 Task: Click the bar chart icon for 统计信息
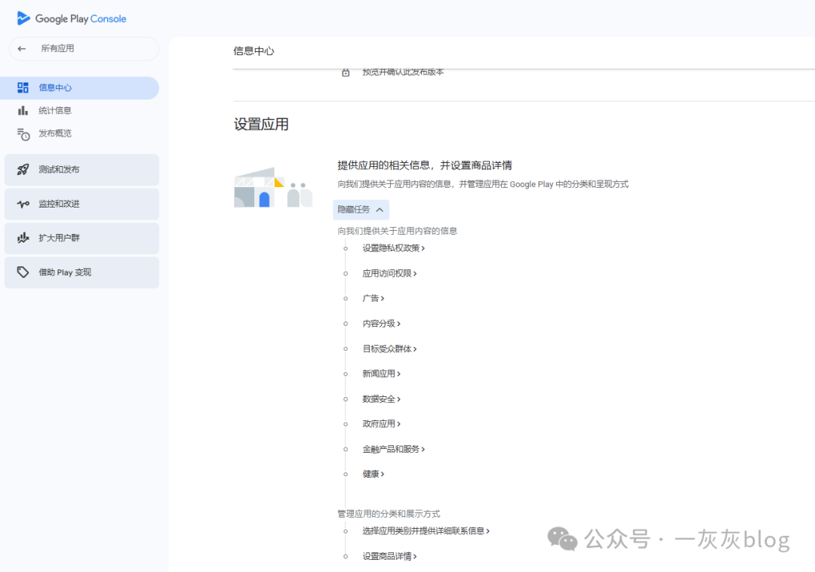coord(23,110)
